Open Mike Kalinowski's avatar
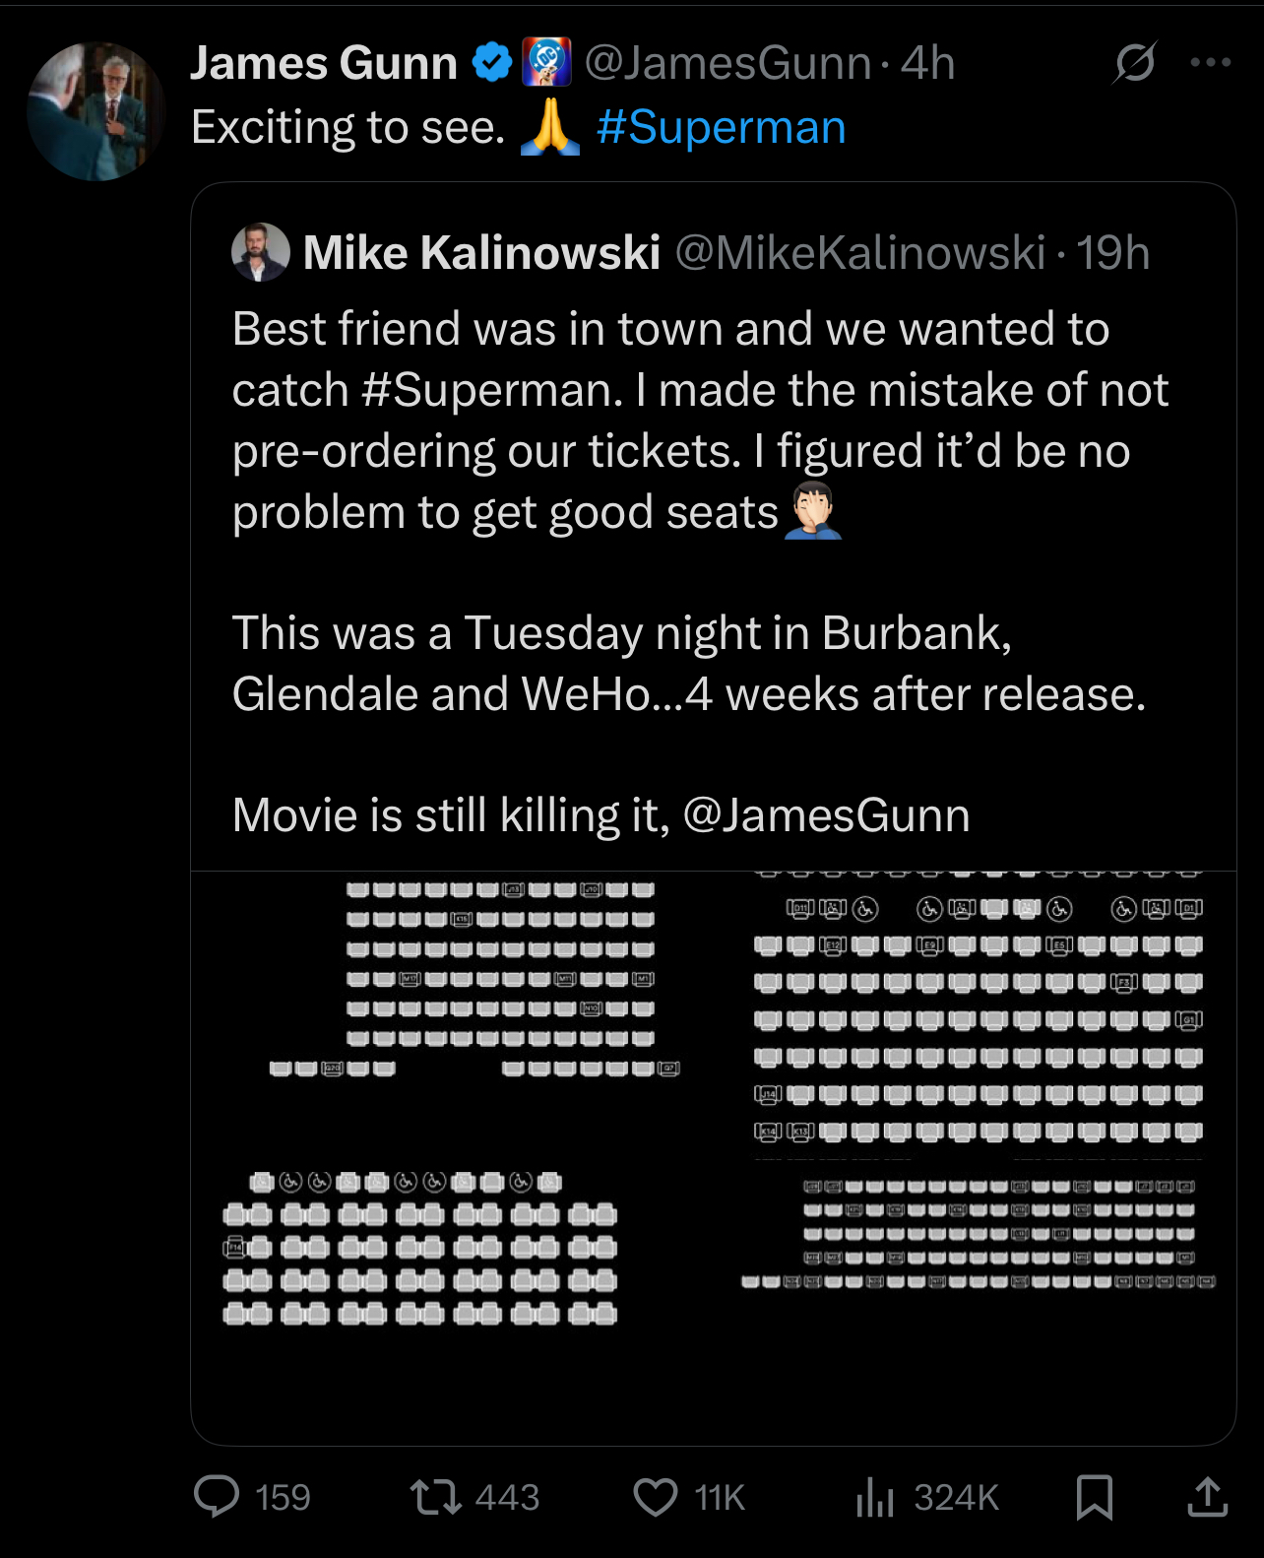Image resolution: width=1264 pixels, height=1558 pixels. coord(260,252)
